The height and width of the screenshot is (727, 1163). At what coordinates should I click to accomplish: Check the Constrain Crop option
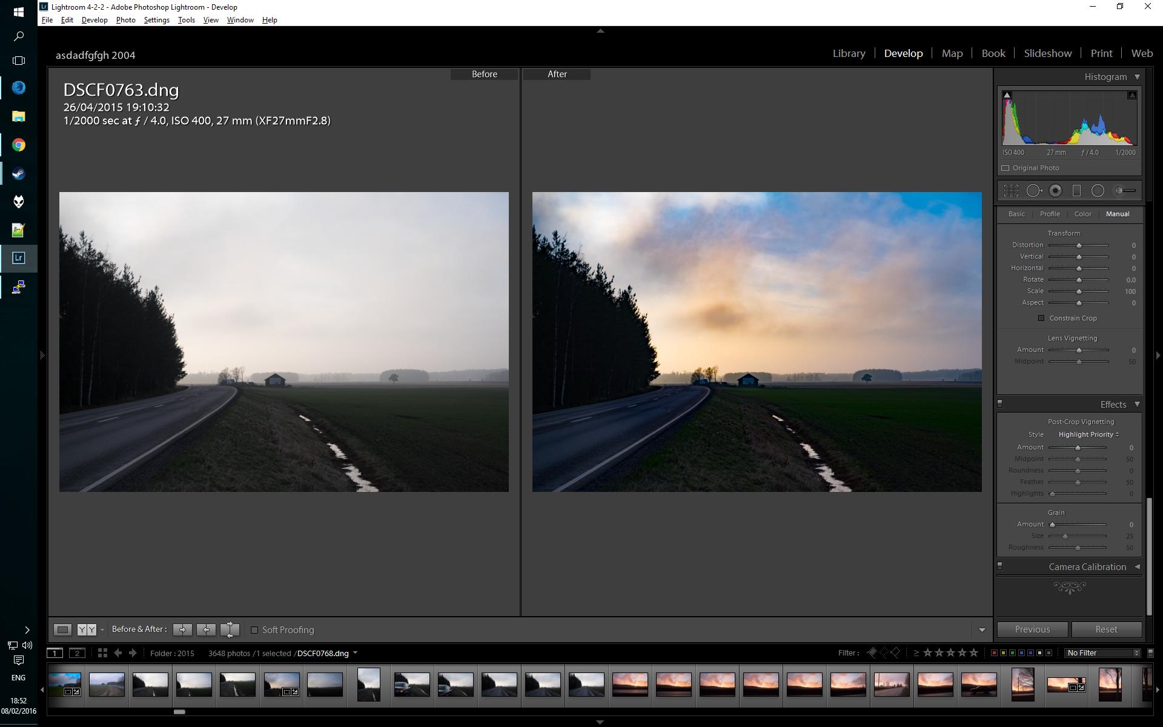click(1041, 318)
